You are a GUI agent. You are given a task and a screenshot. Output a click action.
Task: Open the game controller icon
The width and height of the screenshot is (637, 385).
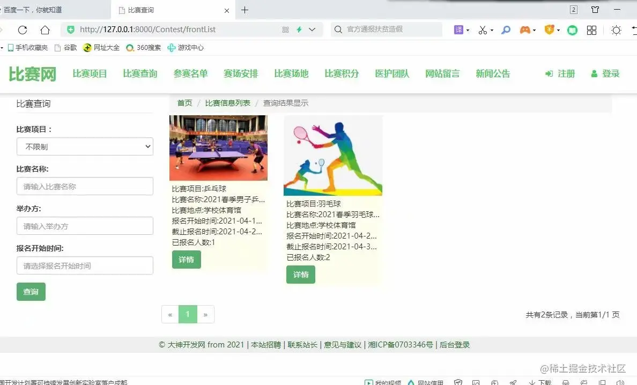(x=525, y=29)
